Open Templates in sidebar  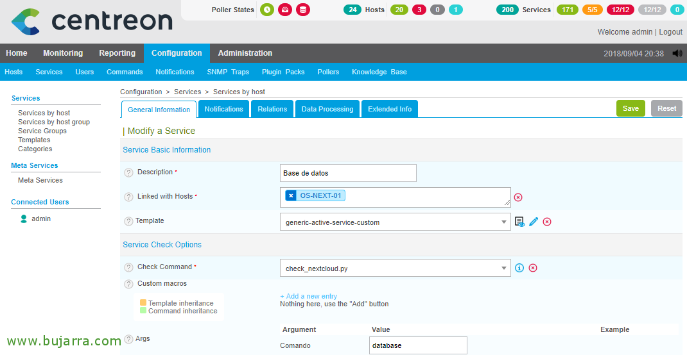click(34, 140)
